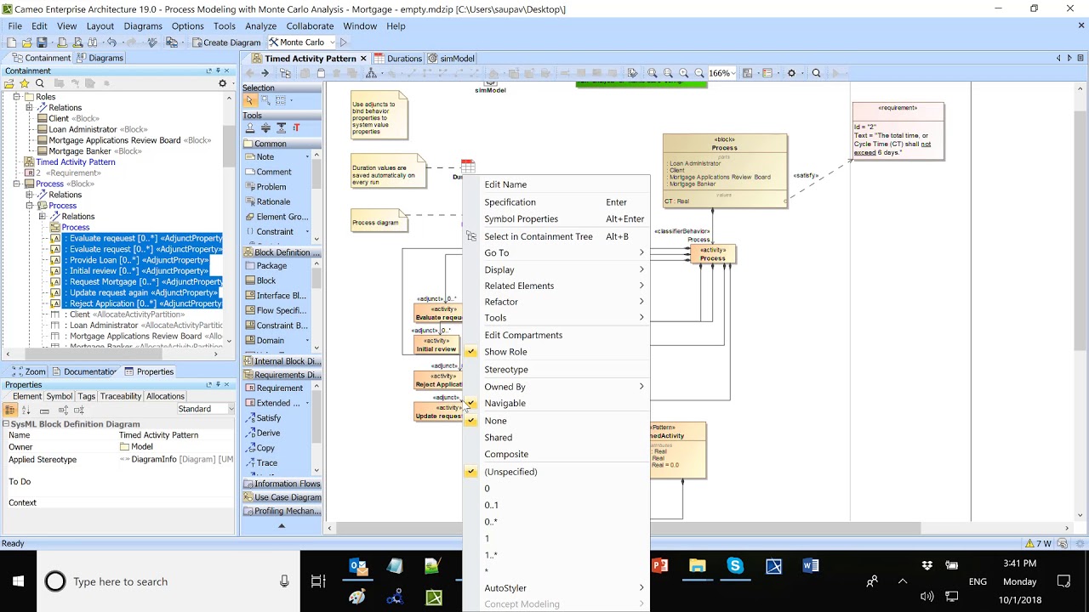Click the favorites star in Containment panel
This screenshot has width=1089, height=612.
[x=25, y=83]
